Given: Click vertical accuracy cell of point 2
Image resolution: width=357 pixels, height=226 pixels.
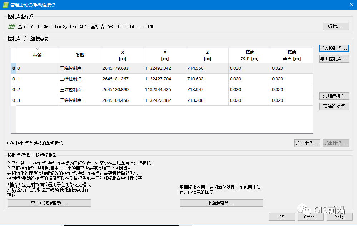Looking at the screenshot, I should pos(292,90).
